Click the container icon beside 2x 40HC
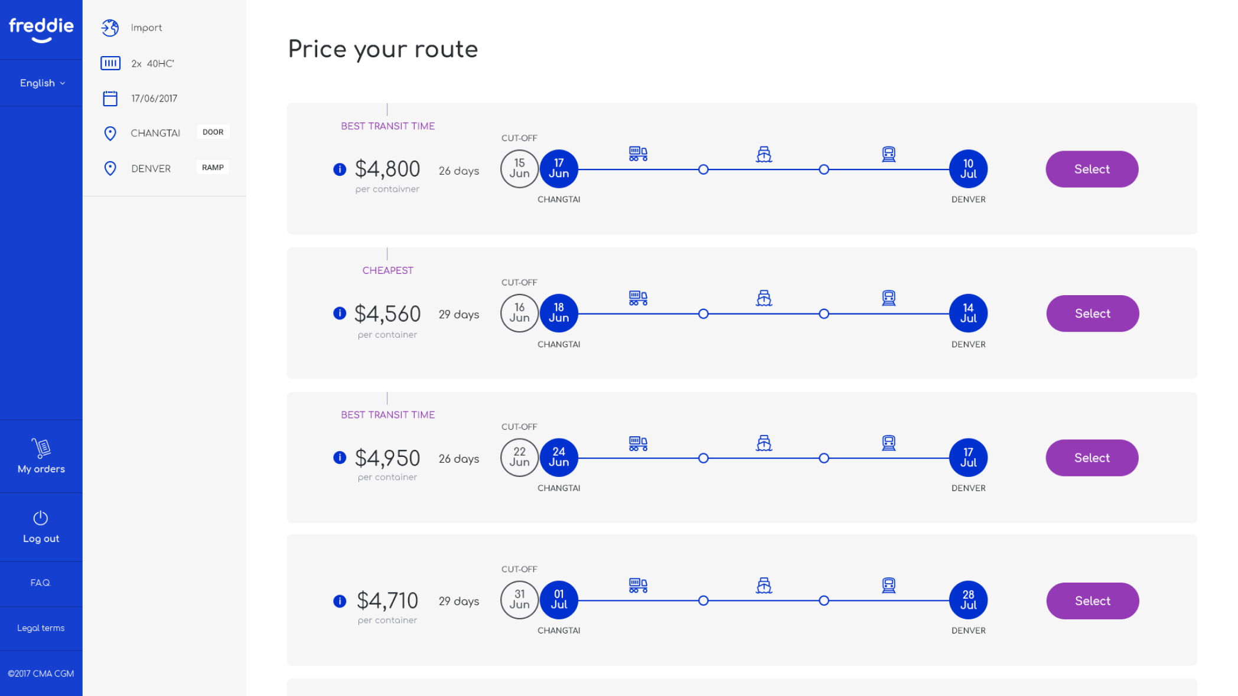 click(x=110, y=63)
